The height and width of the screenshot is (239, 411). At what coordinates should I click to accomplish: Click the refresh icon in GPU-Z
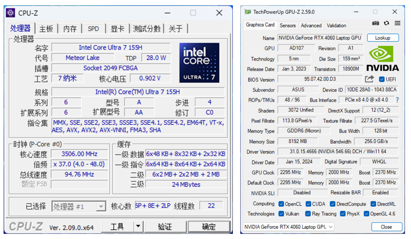(x=387, y=23)
